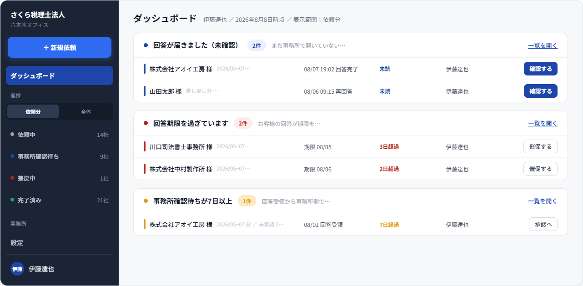Screen dimensions: 583x286
Task: Click 株式会社アオイ工房 様 in the unconfirmed answers section
Action: pyautogui.click(x=181, y=69)
